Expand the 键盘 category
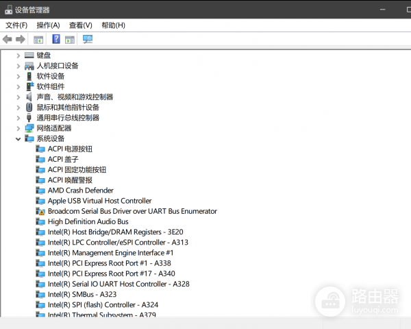Screen dimensions: 411x329 pos(18,56)
